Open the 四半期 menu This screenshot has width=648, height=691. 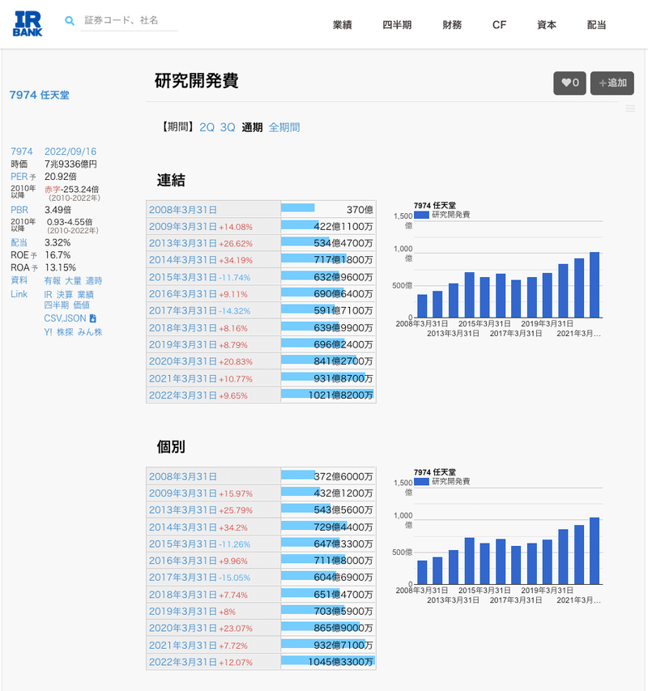point(397,24)
